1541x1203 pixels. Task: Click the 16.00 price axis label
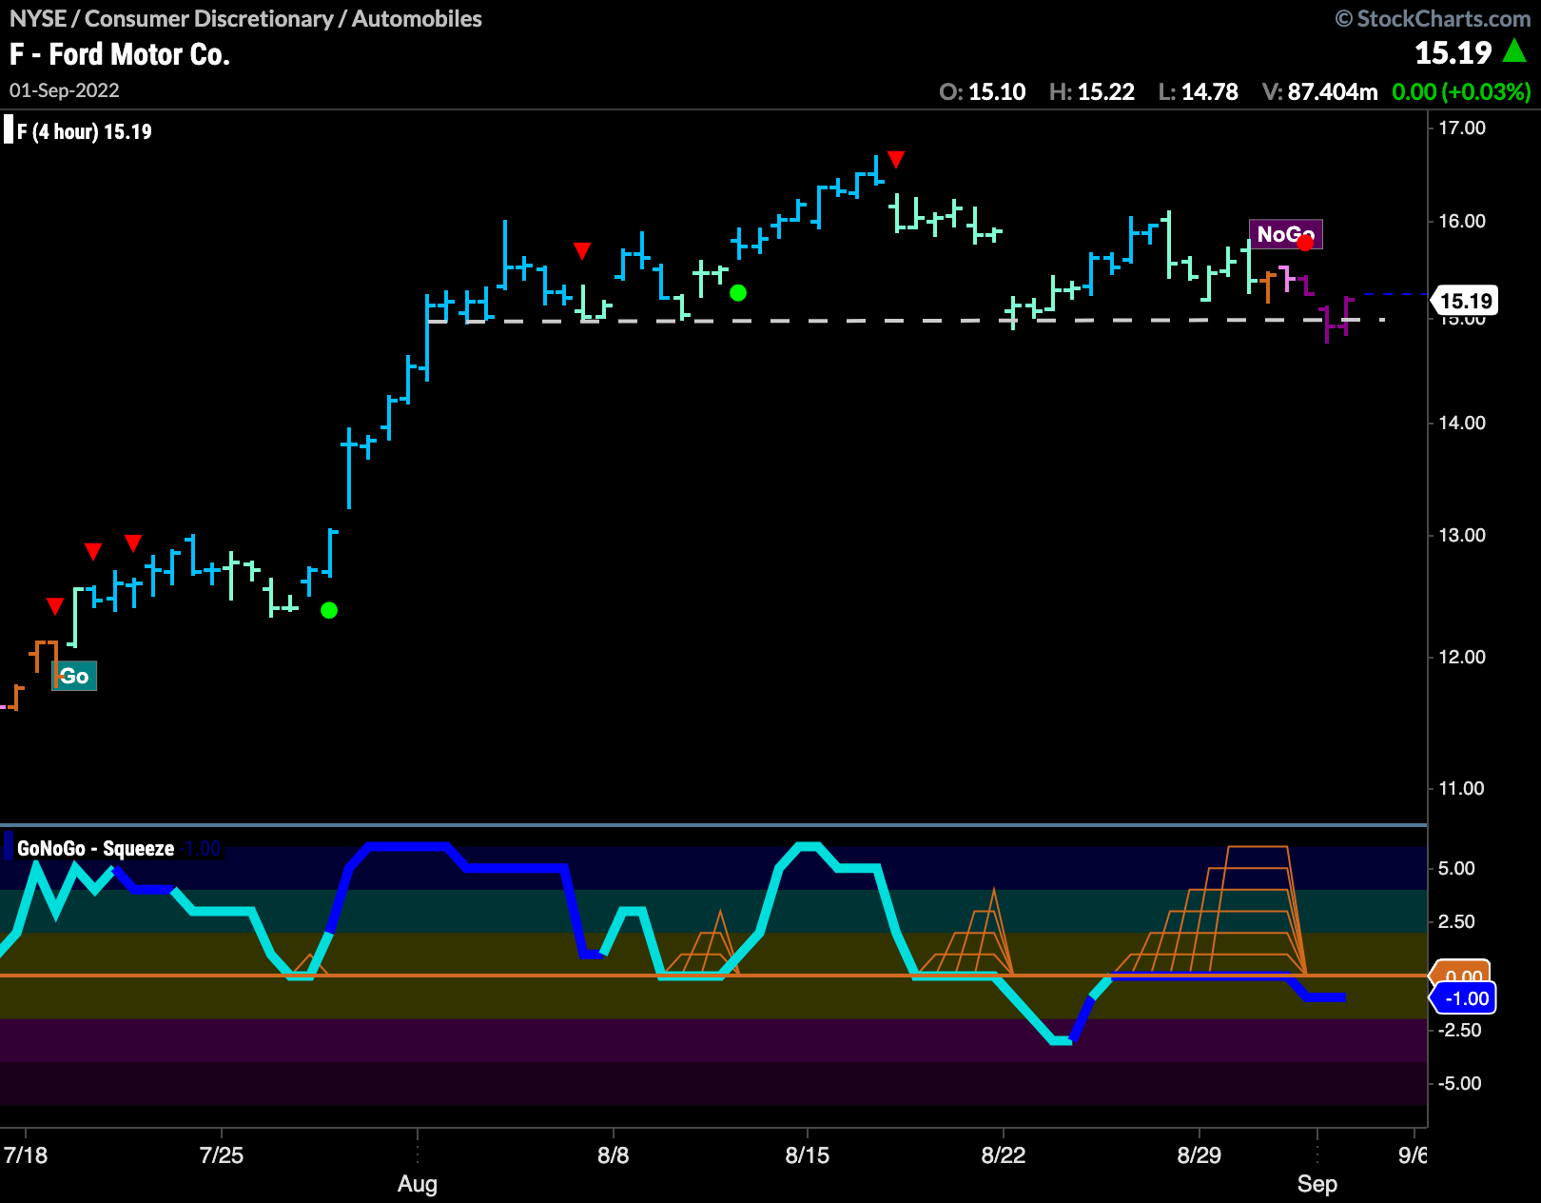coord(1462,221)
